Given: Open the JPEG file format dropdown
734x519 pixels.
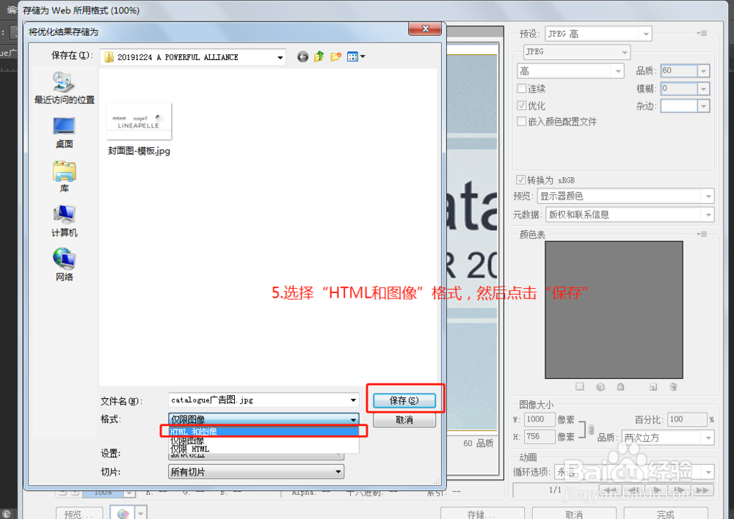Looking at the screenshot, I should click(577, 52).
